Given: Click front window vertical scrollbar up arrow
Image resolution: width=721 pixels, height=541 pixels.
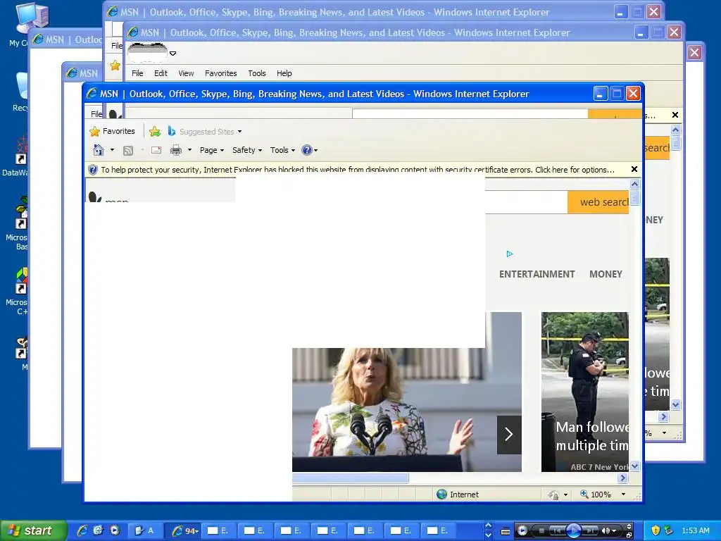Looking at the screenshot, I should (634, 185).
